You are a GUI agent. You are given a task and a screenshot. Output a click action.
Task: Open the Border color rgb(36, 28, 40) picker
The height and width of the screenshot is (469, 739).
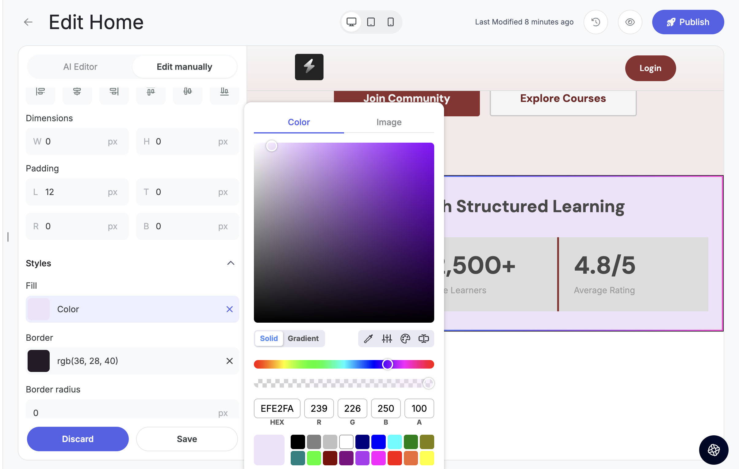[x=39, y=361]
